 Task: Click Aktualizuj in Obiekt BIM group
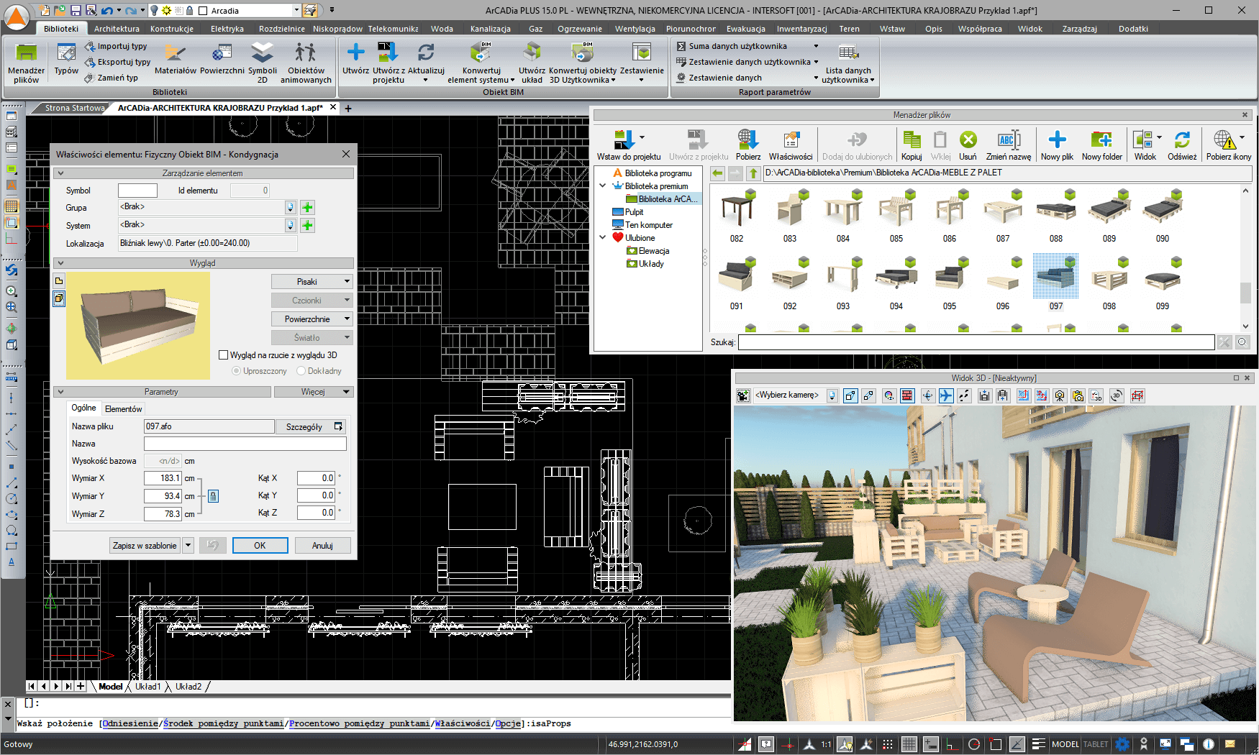pos(426,63)
